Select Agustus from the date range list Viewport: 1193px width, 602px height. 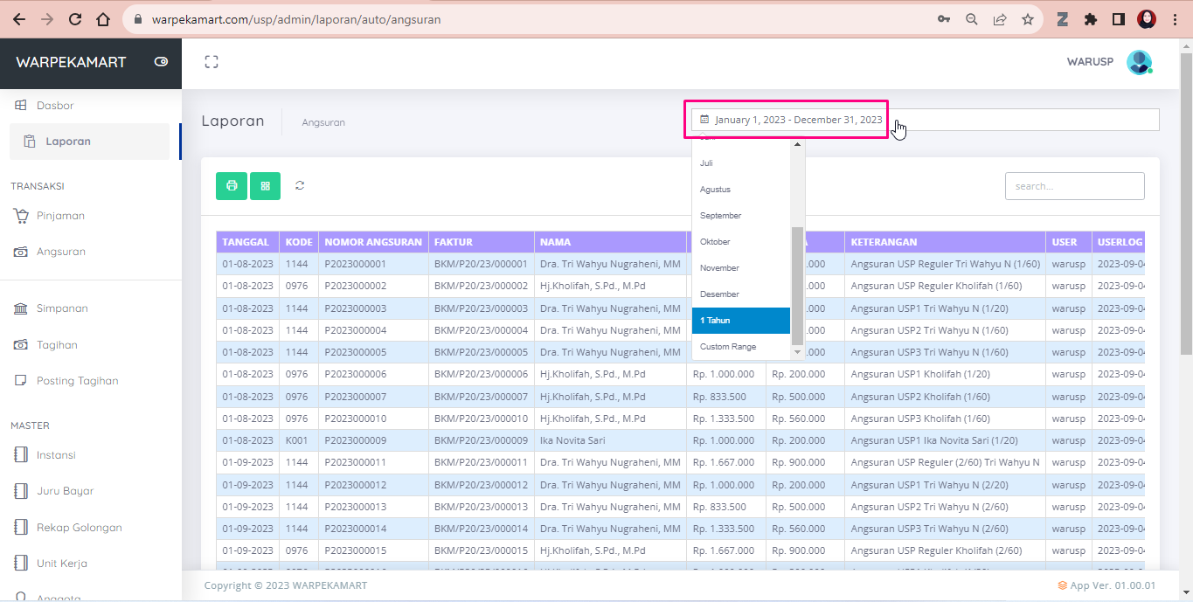[741, 190]
